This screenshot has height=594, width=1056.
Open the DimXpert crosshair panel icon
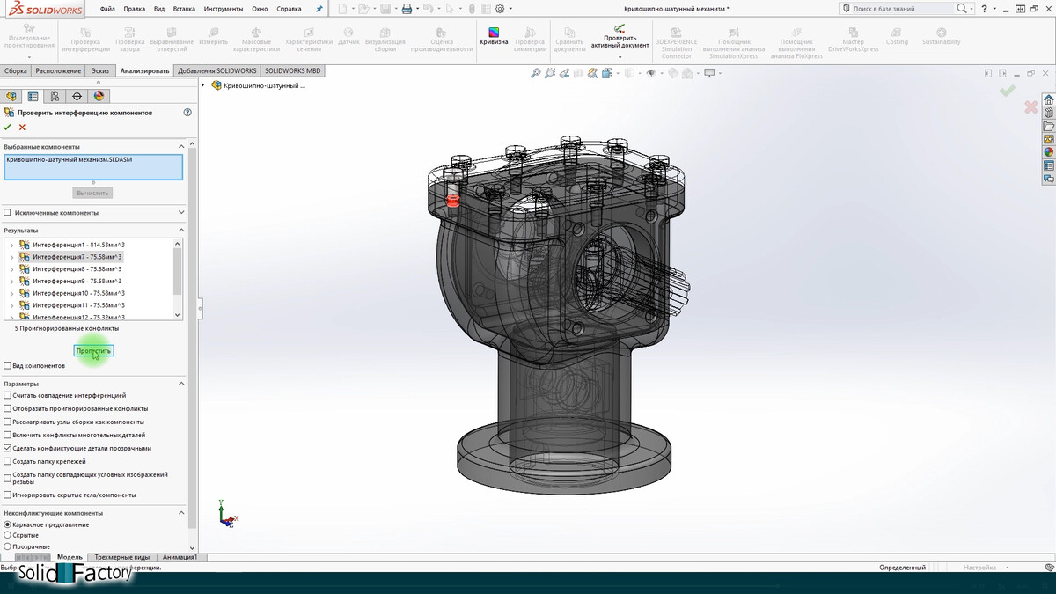point(77,96)
